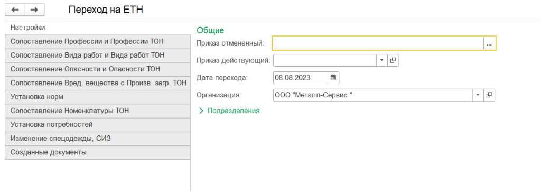
Task: Open Сопоставление Вида работ и Вида работ ТОН
Action: (98, 55)
